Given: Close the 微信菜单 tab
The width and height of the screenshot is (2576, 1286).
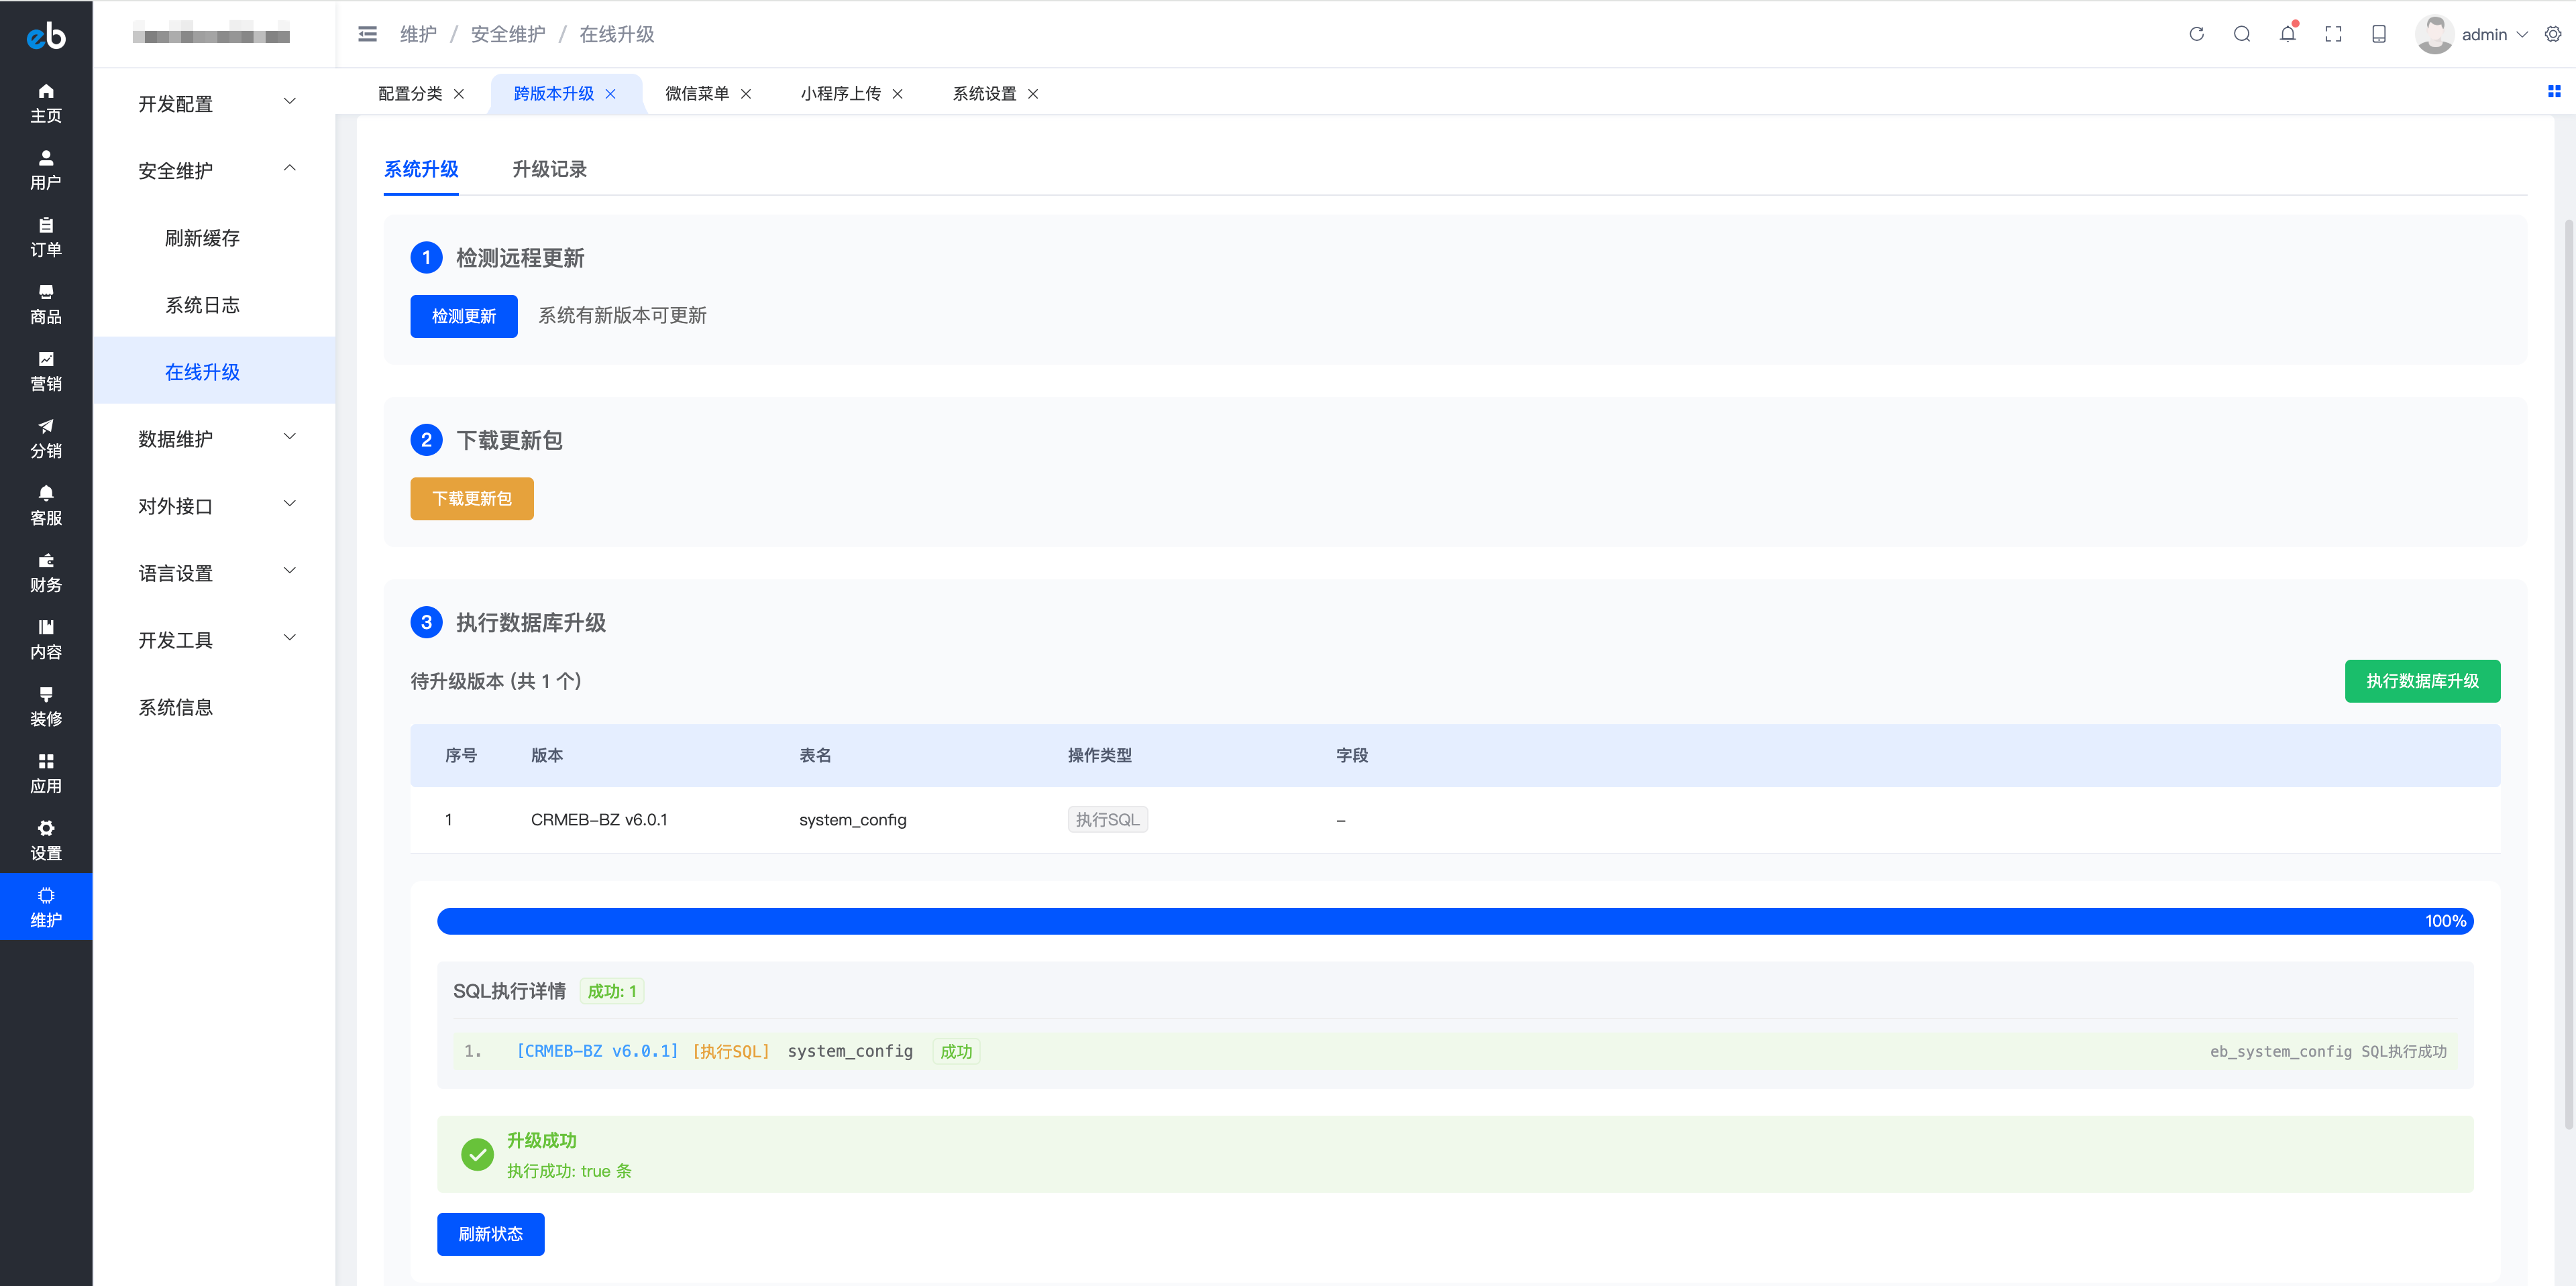Looking at the screenshot, I should click(746, 94).
